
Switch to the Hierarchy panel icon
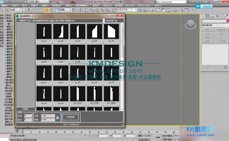pyautogui.click(x=212, y=16)
